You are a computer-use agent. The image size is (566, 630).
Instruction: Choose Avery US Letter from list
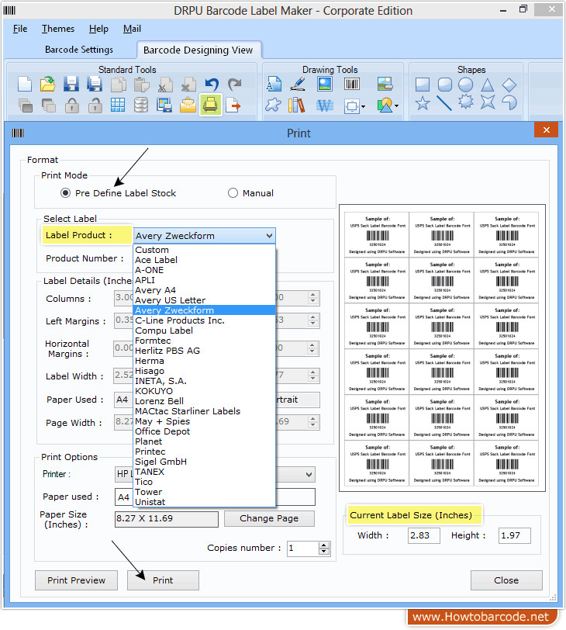[170, 300]
